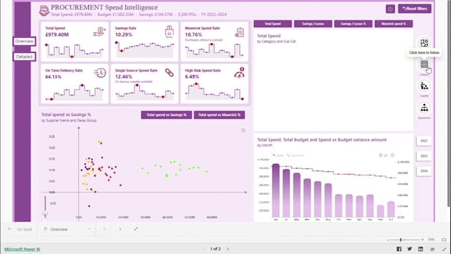Image resolution: width=451 pixels, height=254 pixels.
Task: Open the info icon beside Reset filters
Action: tap(390, 9)
